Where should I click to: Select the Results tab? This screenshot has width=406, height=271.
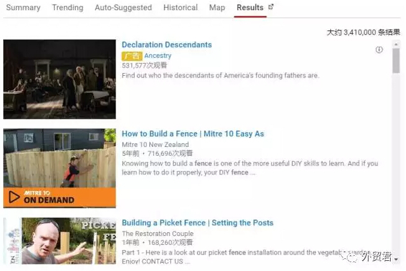(x=250, y=8)
